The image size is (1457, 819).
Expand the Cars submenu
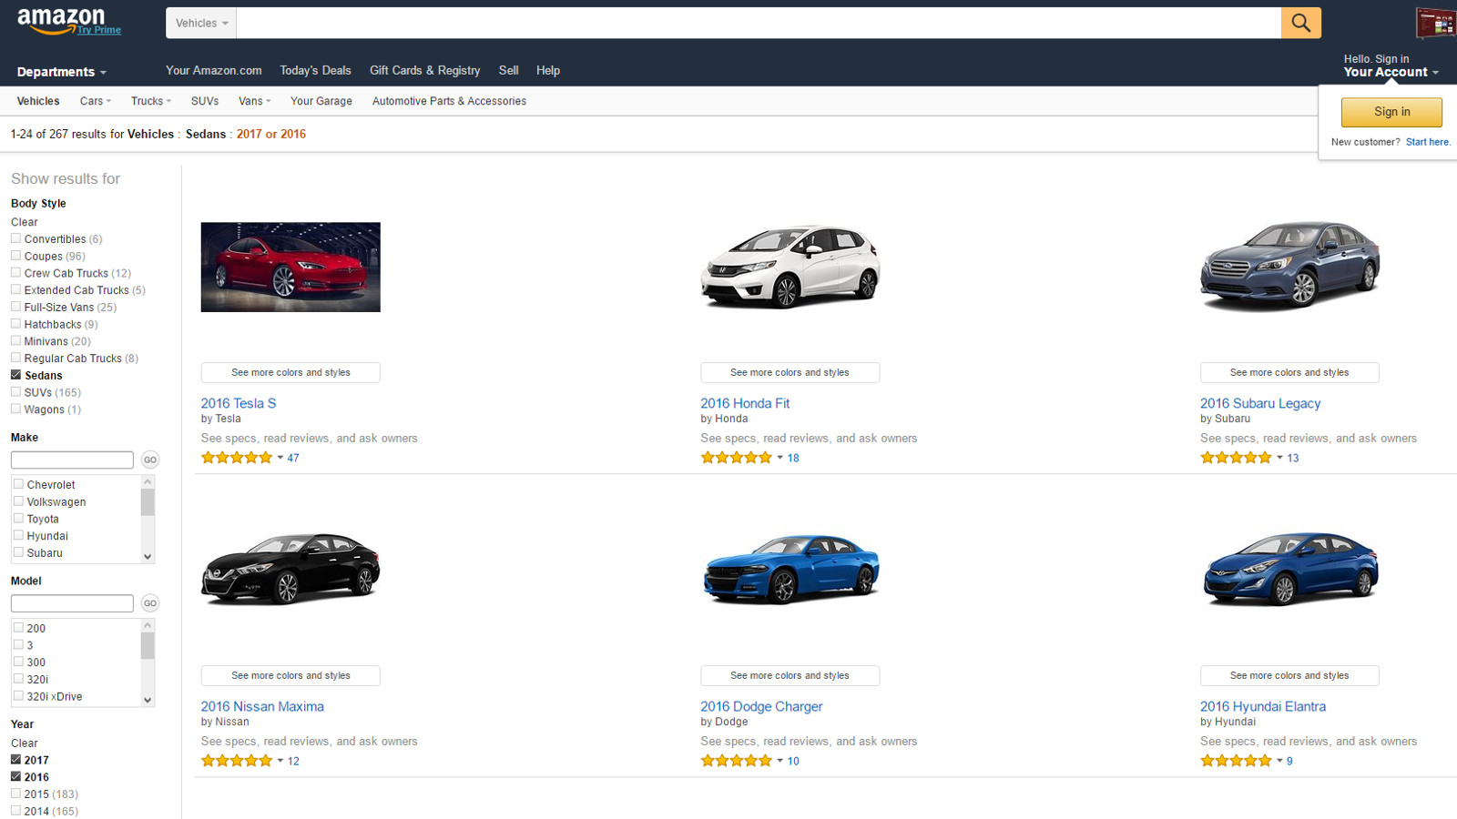tap(96, 101)
